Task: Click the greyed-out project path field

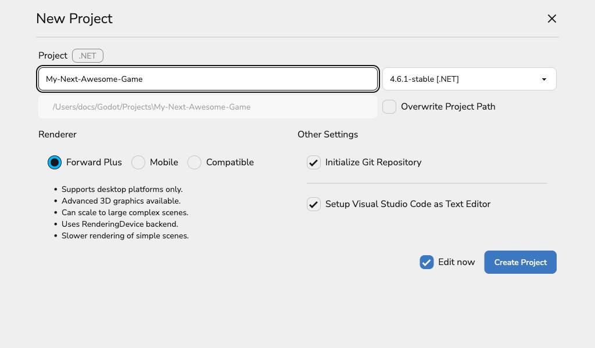Action: [x=208, y=107]
